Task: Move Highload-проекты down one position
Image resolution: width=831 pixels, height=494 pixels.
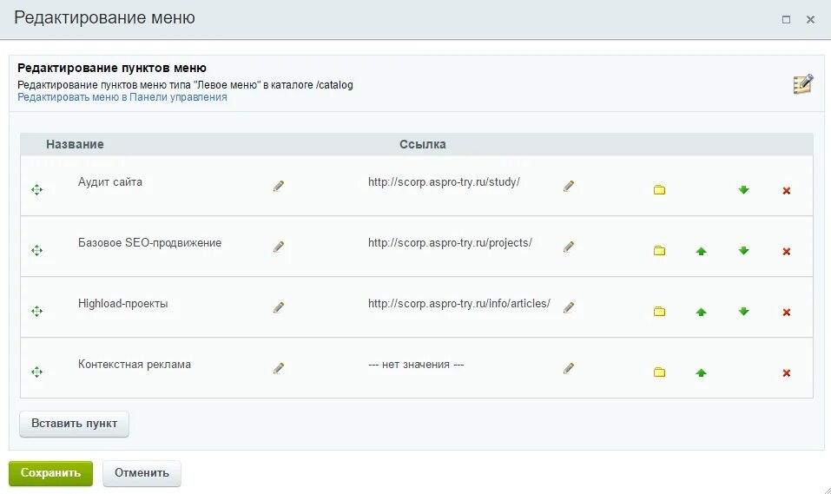Action: point(743,312)
